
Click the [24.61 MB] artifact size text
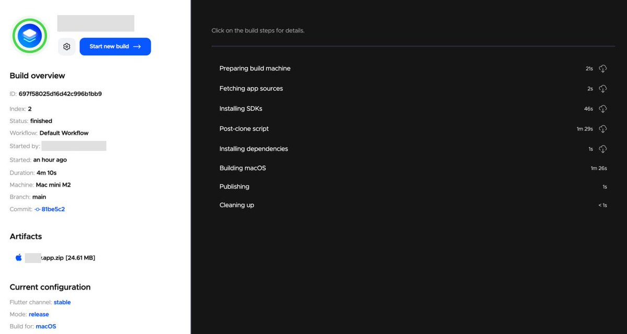coord(80,258)
